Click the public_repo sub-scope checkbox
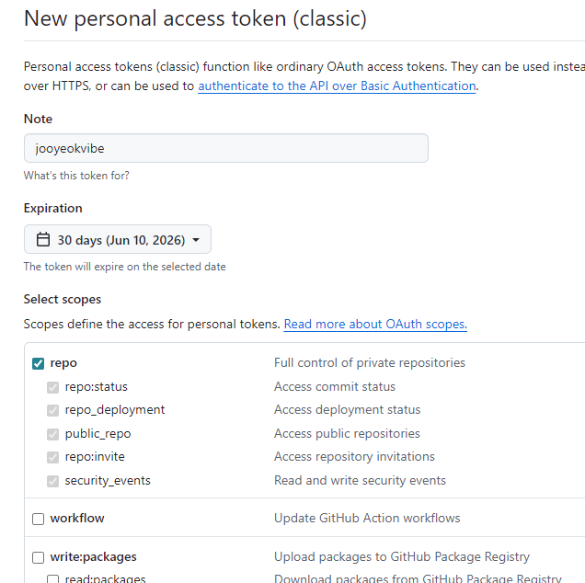Viewport: 585px width, 583px height. coord(53,434)
